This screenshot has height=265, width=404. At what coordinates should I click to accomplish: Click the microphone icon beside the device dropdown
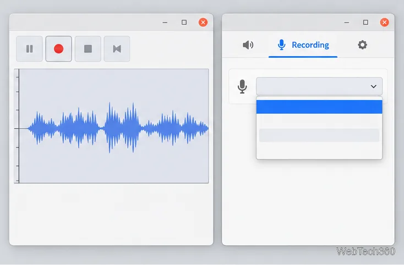(242, 86)
